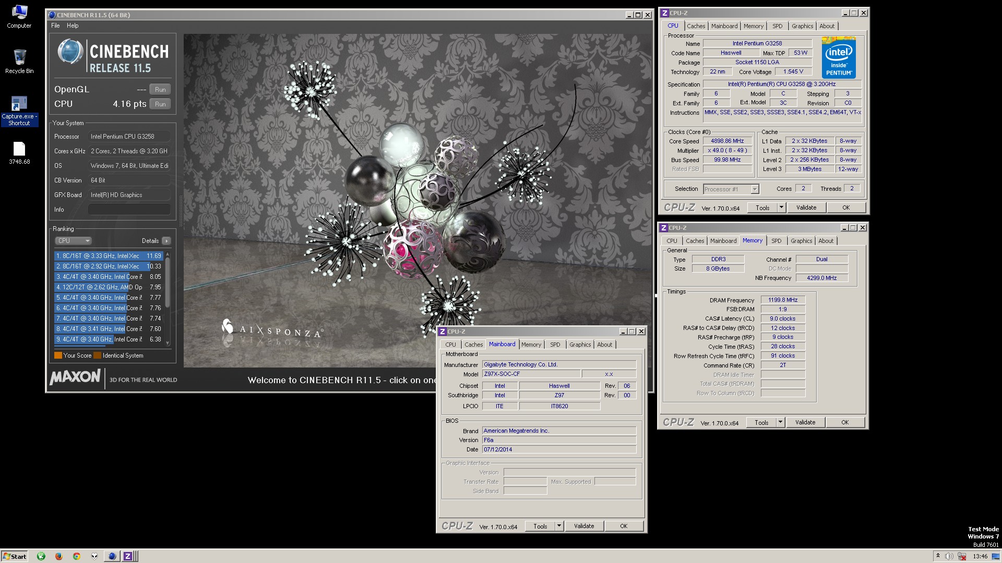Click the disconnected network tray icon
1002x563 pixels.
(961, 556)
